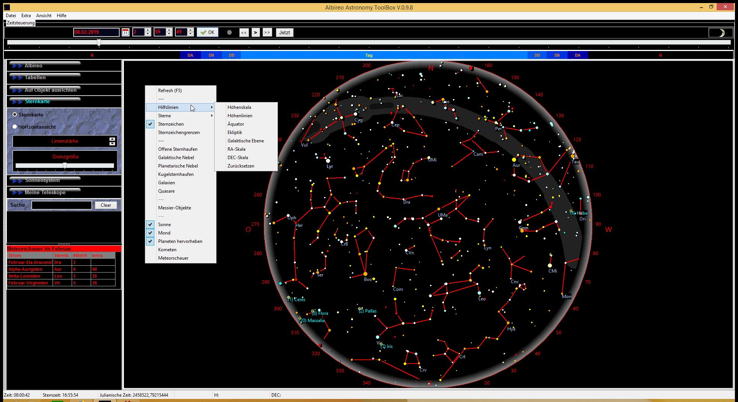Uncheck the Sternzeichen menu option
The width and height of the screenshot is (738, 402).
[171, 124]
